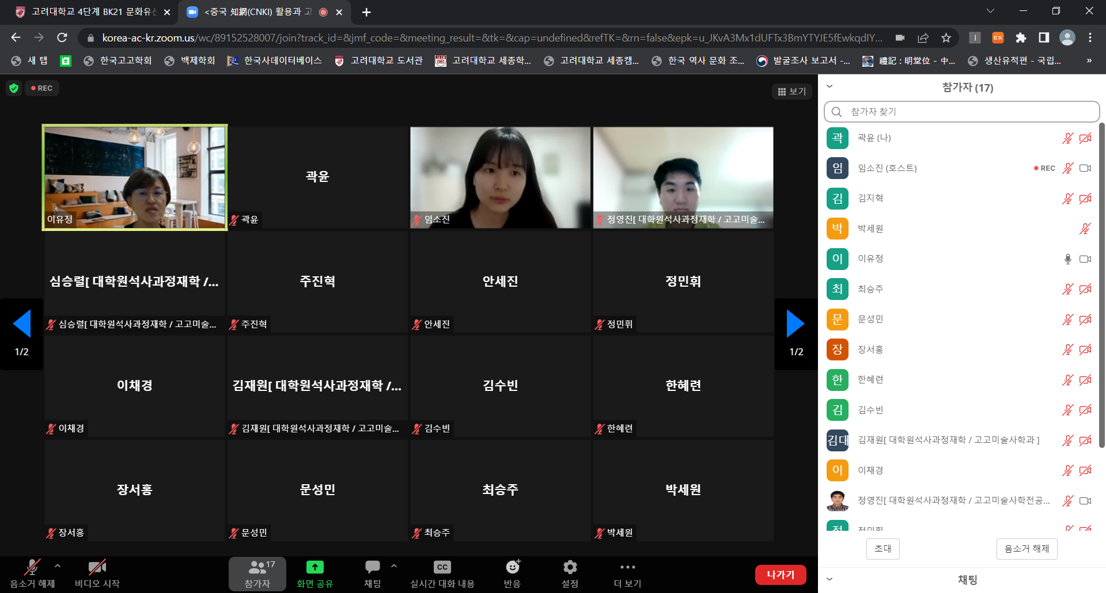The image size is (1106, 593).
Task: Start camera with 비디오 시작 toggle
Action: 97,568
